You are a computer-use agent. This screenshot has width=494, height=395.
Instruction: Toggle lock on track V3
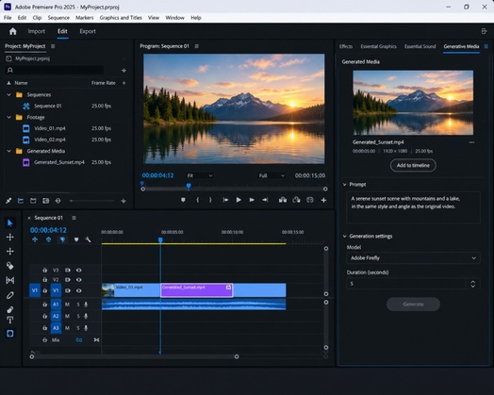point(44,270)
